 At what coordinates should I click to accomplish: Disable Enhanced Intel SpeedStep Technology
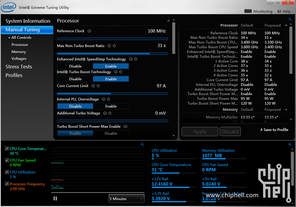click(x=75, y=66)
